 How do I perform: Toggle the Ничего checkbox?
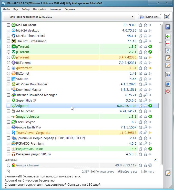click(143, 172)
